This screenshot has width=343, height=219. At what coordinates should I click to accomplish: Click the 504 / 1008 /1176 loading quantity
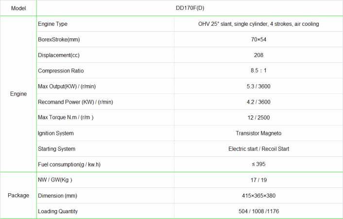click(258, 211)
